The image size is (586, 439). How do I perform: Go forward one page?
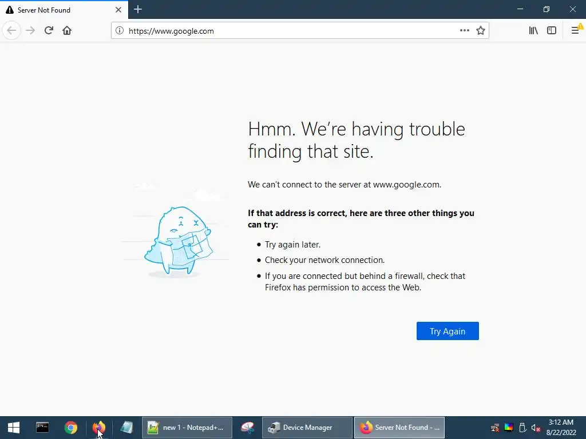click(x=30, y=31)
